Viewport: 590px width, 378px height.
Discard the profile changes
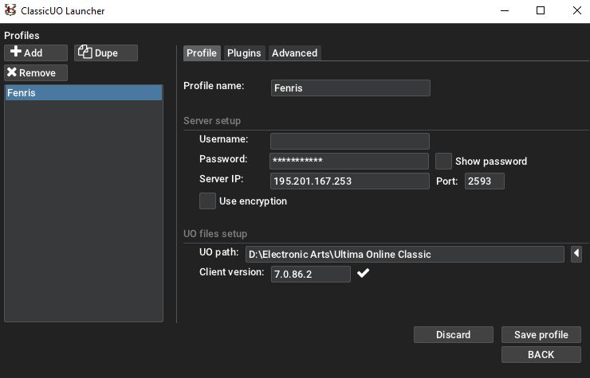click(x=453, y=335)
